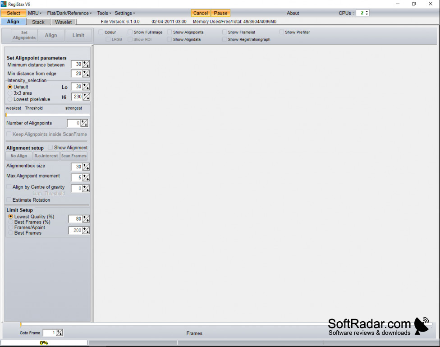Check Show Alignment option

pyautogui.click(x=50, y=148)
